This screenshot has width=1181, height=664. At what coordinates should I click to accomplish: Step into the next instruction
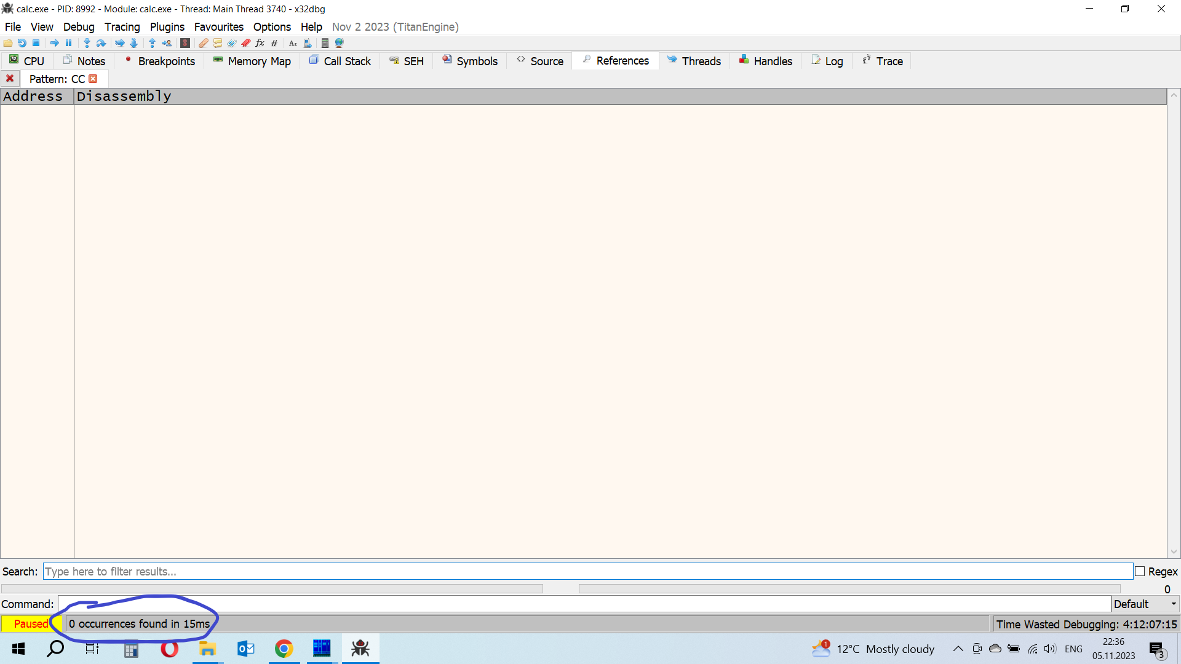(x=86, y=43)
